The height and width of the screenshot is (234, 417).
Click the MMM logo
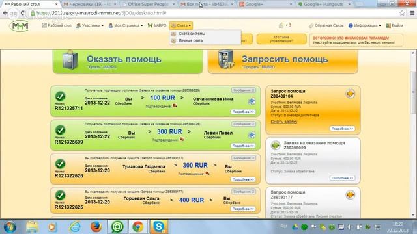pyautogui.click(x=19, y=26)
